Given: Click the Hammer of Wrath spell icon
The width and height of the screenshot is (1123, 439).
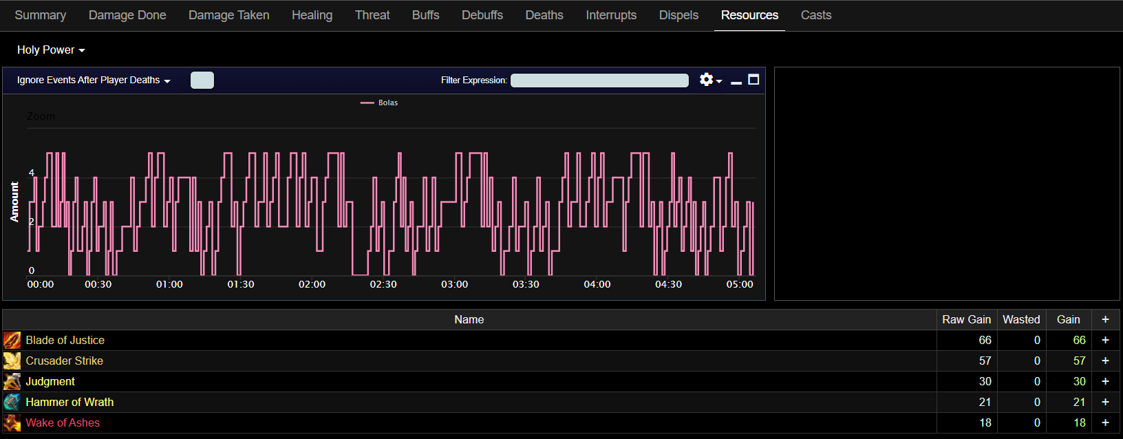Looking at the screenshot, I should point(12,402).
